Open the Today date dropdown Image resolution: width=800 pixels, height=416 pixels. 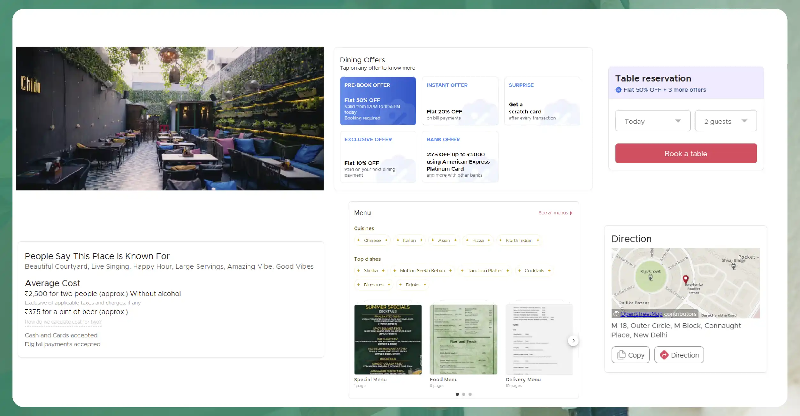coord(653,121)
